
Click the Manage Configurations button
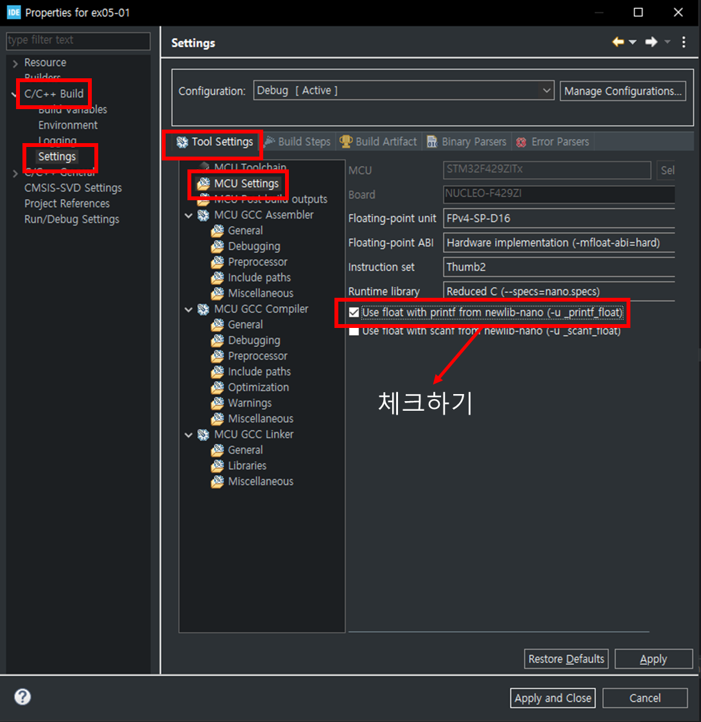623,91
